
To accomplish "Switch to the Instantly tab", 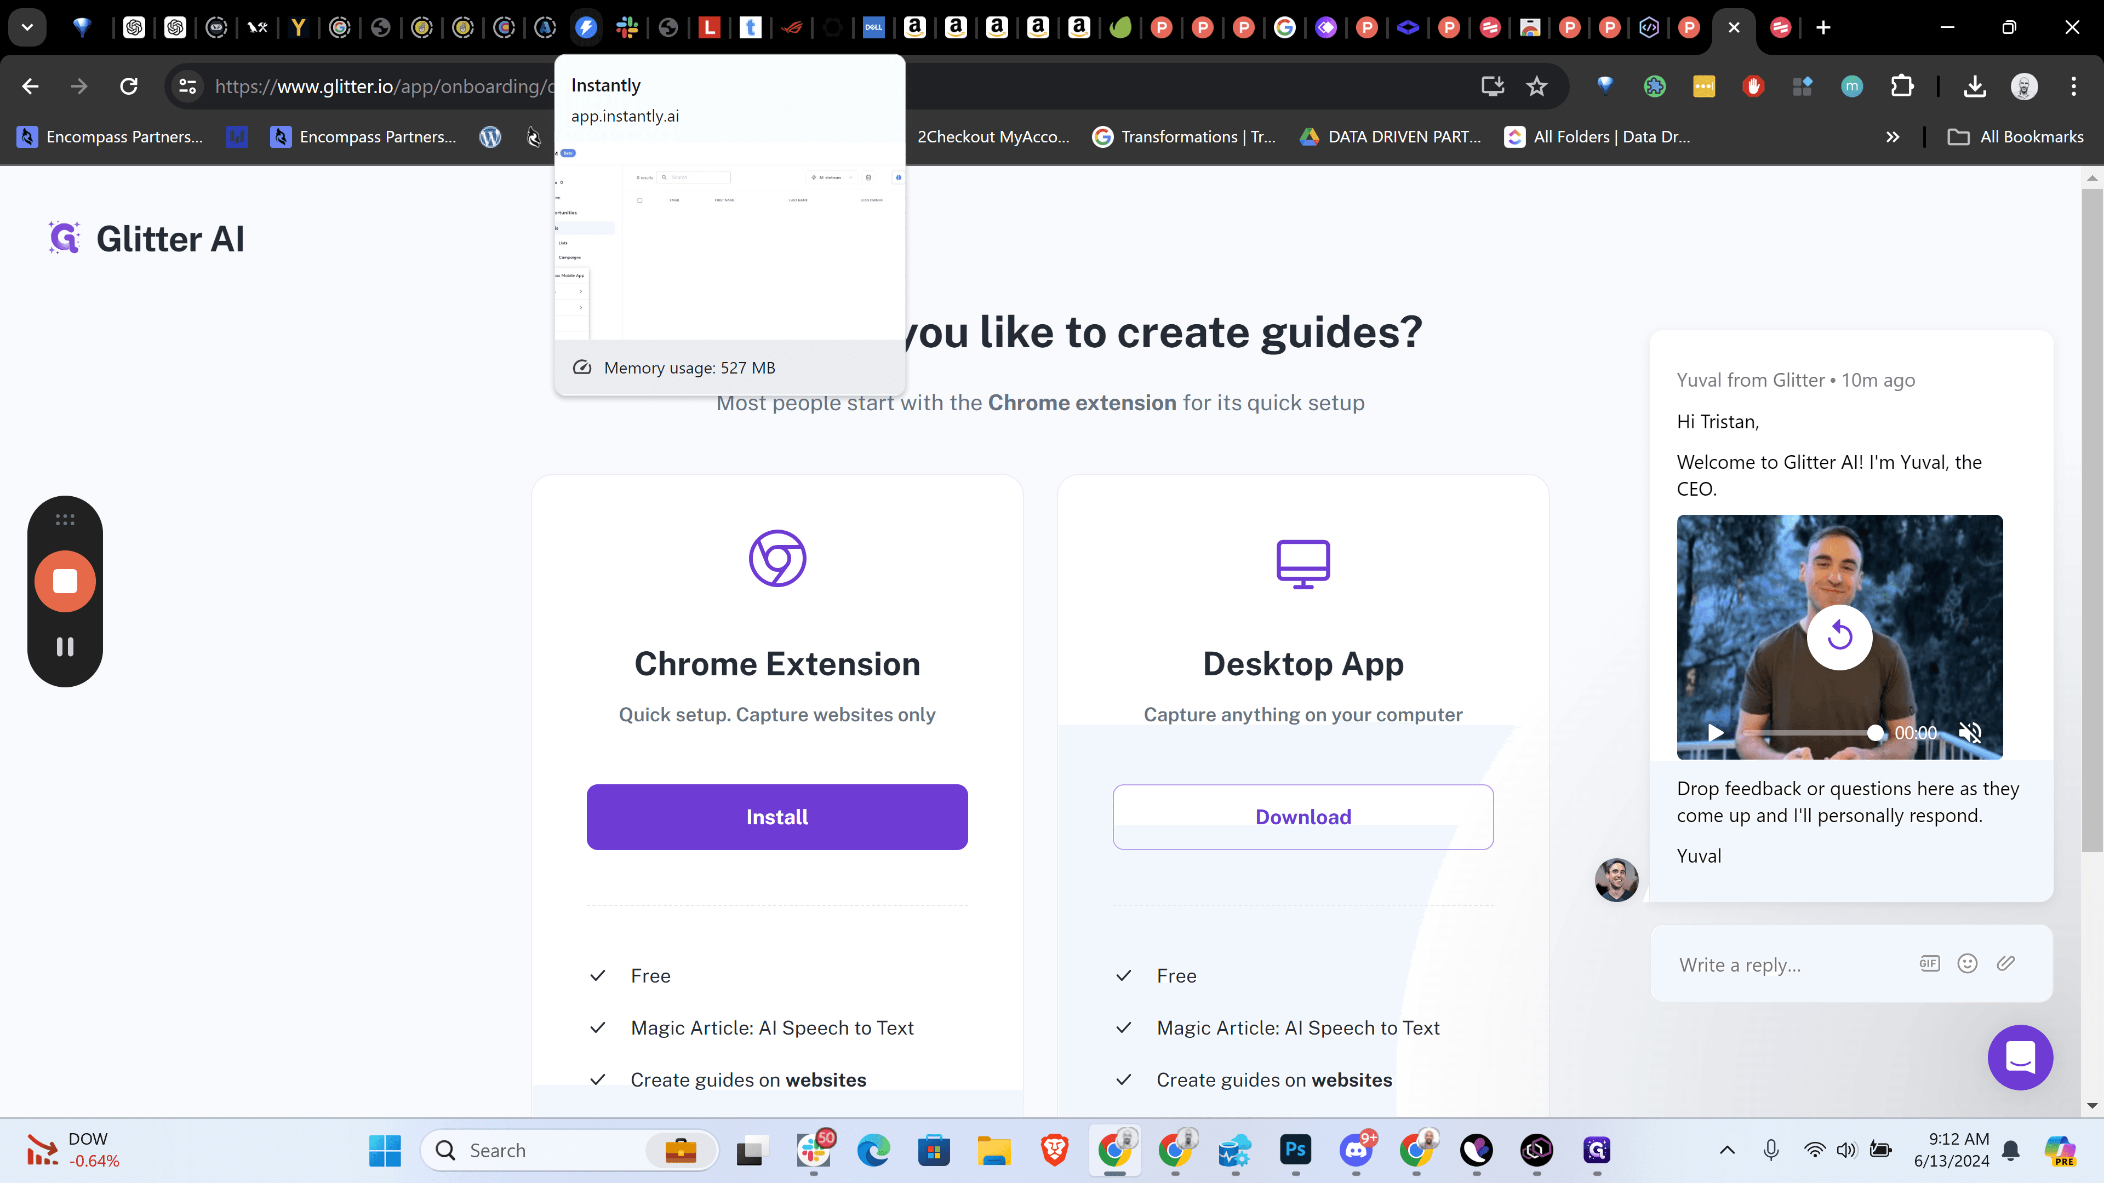I will pos(586,27).
